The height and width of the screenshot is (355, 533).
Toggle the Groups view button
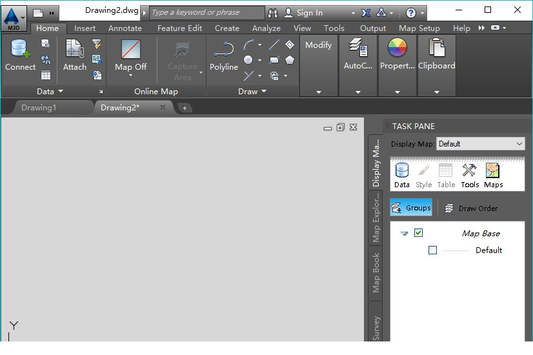pos(411,207)
